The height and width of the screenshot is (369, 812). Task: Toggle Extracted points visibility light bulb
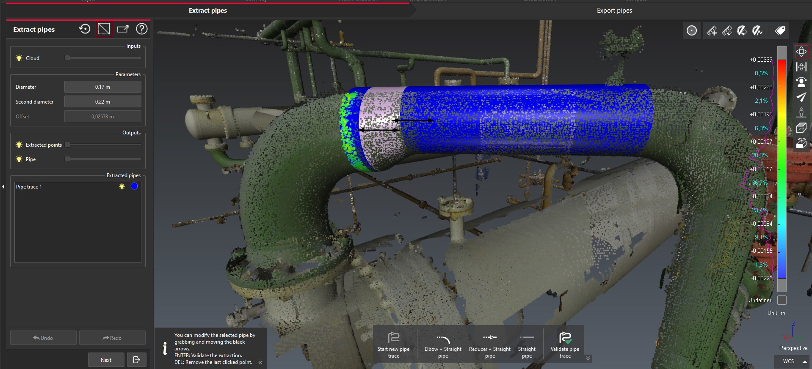click(x=19, y=145)
